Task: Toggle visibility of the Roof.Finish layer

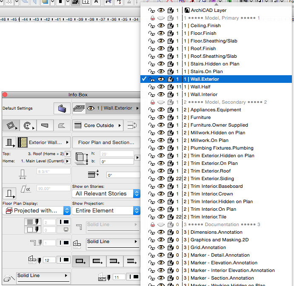Action: tap(161, 48)
